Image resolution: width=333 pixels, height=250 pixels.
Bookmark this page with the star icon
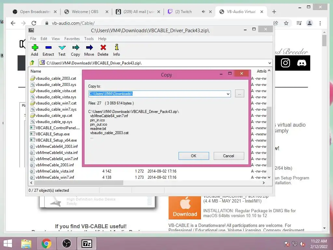286,23
